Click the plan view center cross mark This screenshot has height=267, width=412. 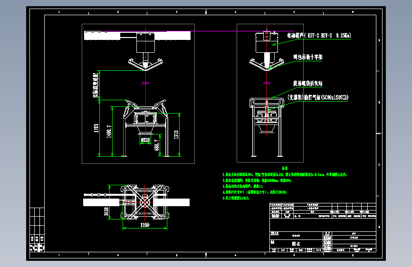click(145, 202)
